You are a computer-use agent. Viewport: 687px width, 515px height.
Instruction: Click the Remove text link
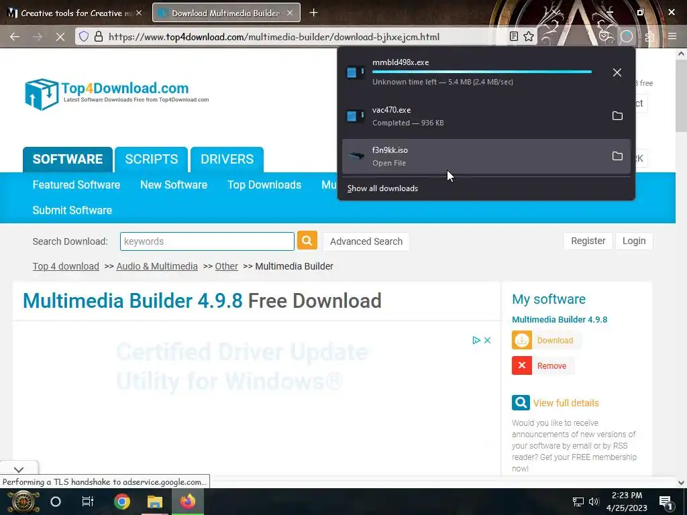[x=551, y=366]
